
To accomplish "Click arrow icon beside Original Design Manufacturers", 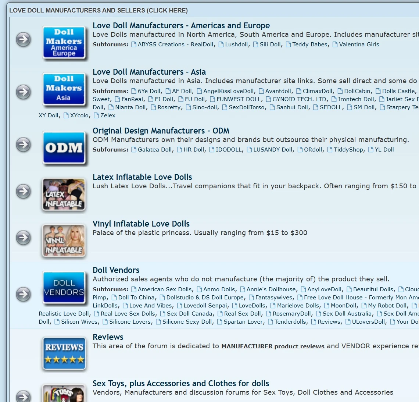I will (23, 145).
